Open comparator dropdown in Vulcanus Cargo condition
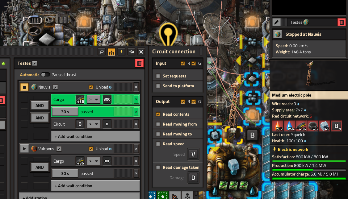 click(x=93, y=161)
